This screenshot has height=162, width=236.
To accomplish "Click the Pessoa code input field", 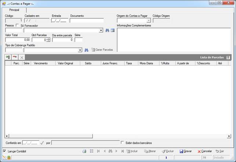I will point(14,30).
